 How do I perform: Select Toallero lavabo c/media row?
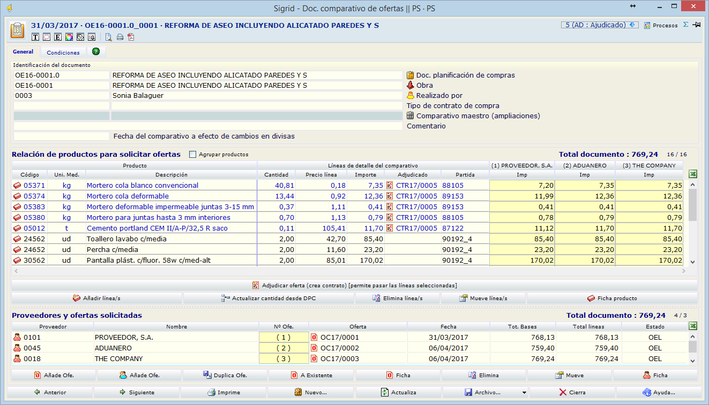347,239
